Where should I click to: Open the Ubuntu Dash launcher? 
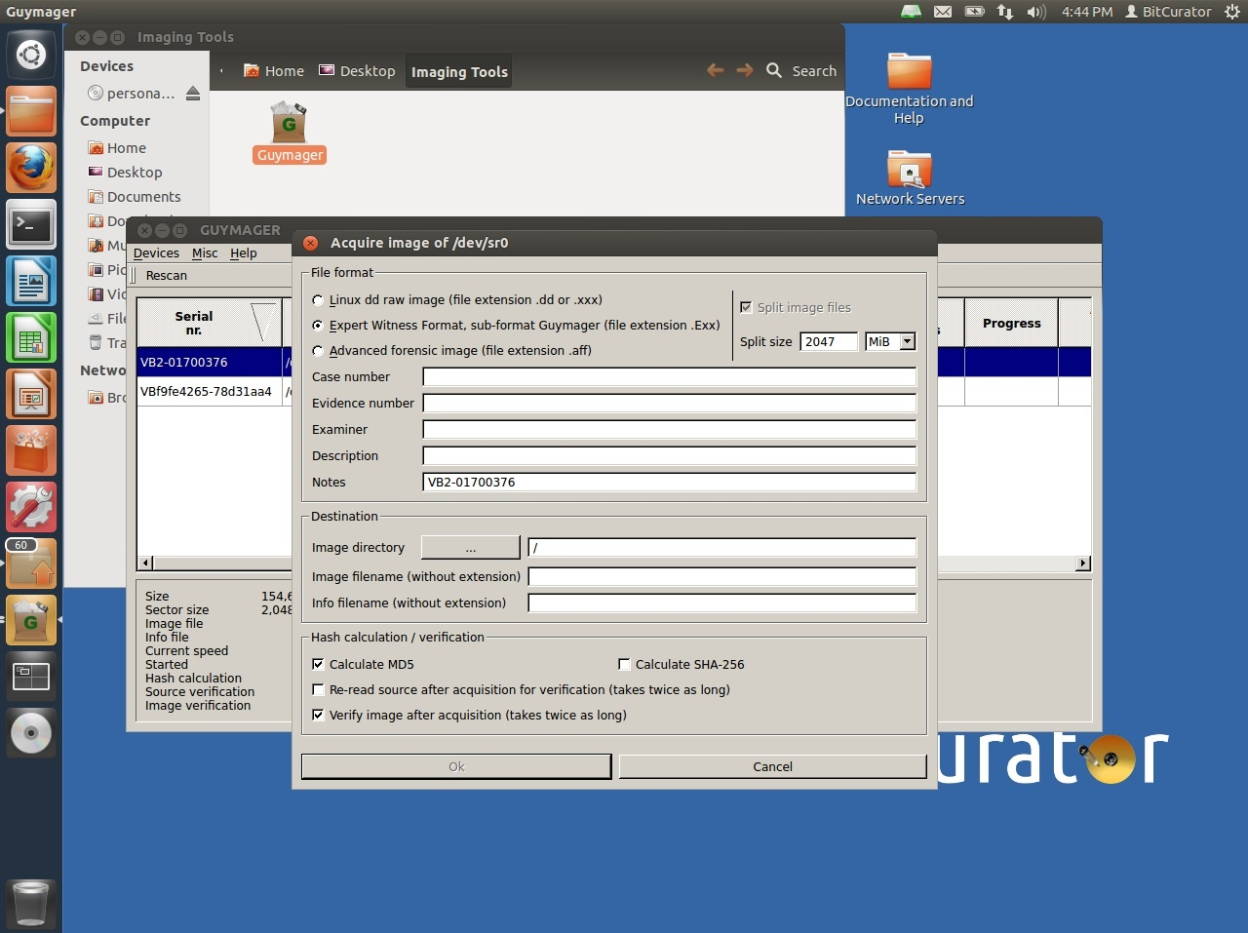click(x=31, y=55)
